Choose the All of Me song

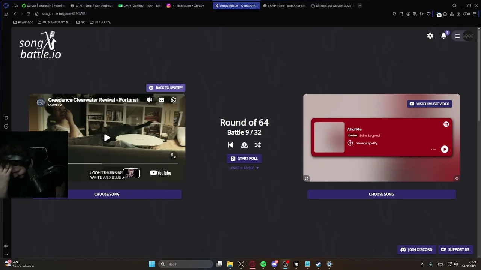pyautogui.click(x=381, y=194)
